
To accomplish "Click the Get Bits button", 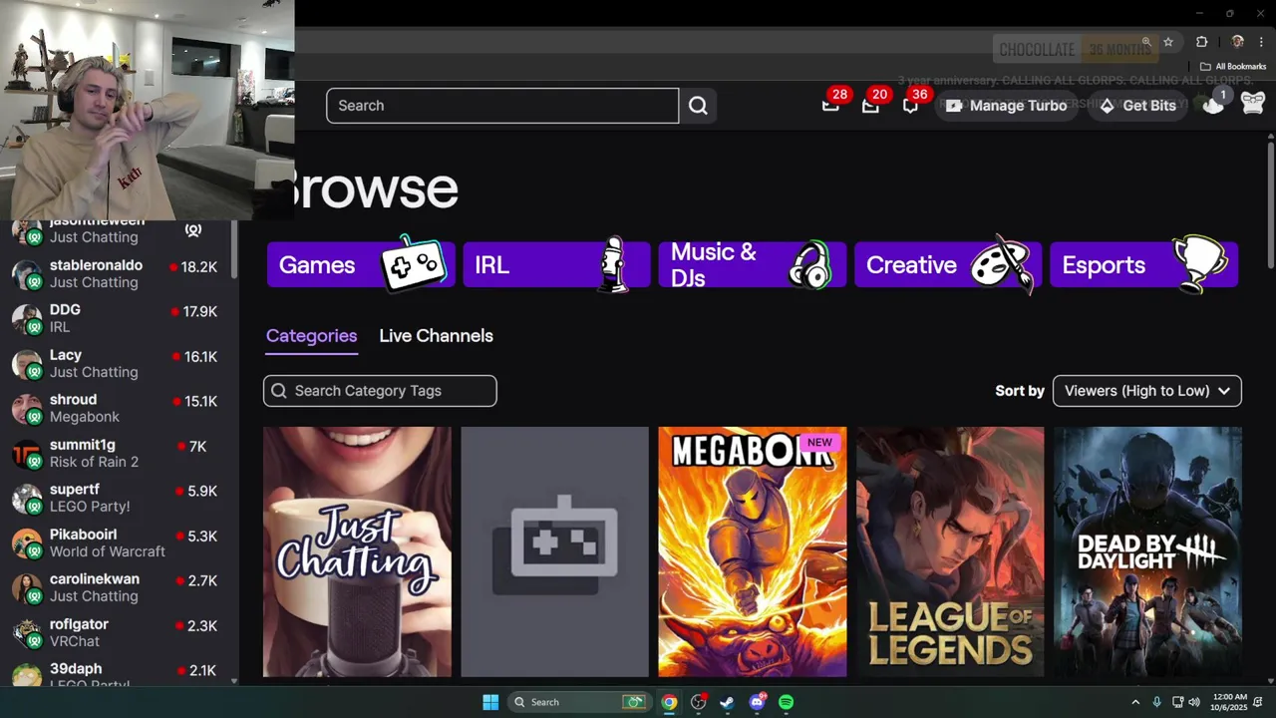I will point(1137,106).
